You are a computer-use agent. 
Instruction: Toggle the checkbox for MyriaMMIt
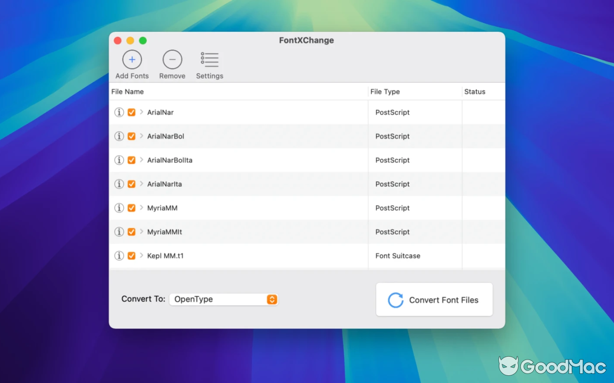131,232
